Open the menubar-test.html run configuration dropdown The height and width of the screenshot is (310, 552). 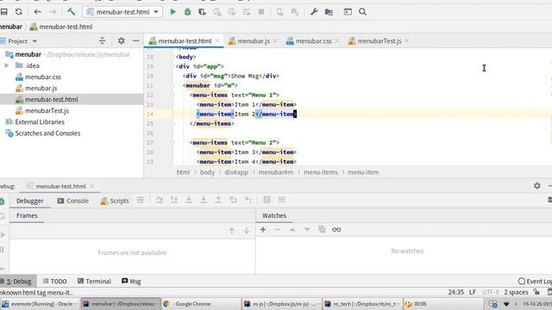[122, 11]
